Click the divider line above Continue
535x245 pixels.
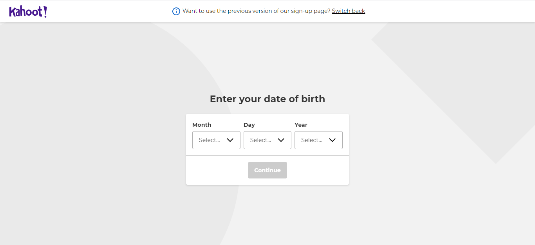point(267,156)
